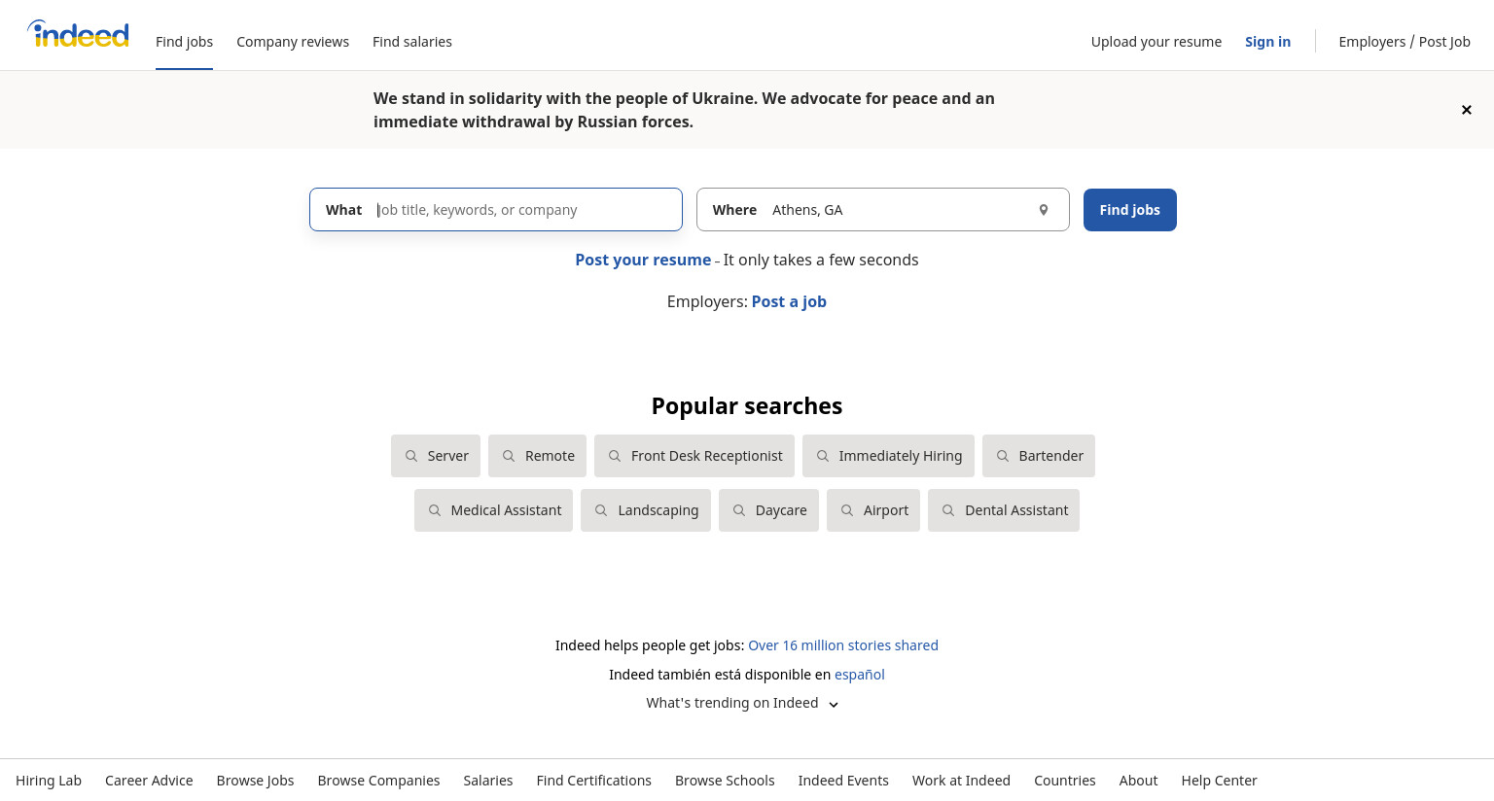The height and width of the screenshot is (801, 1494).
Task: Open About footer link
Action: point(1138,781)
